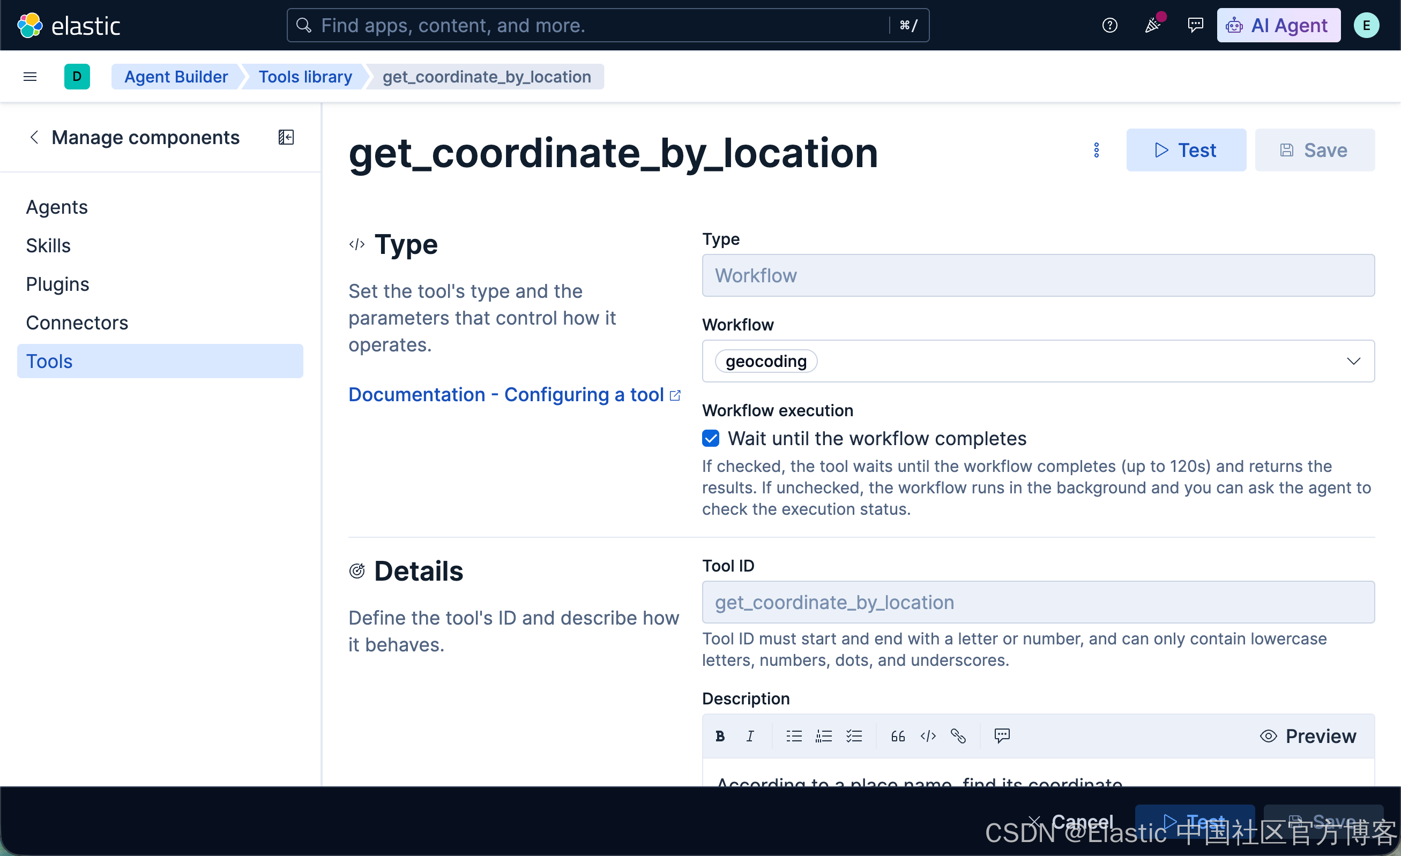Click the Test button at top
Image resolution: width=1401 pixels, height=856 pixels.
pyautogui.click(x=1186, y=150)
